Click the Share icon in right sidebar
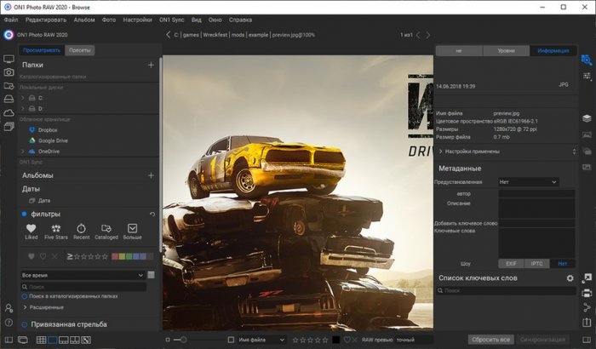The height and width of the screenshot is (349, 596). point(587,307)
